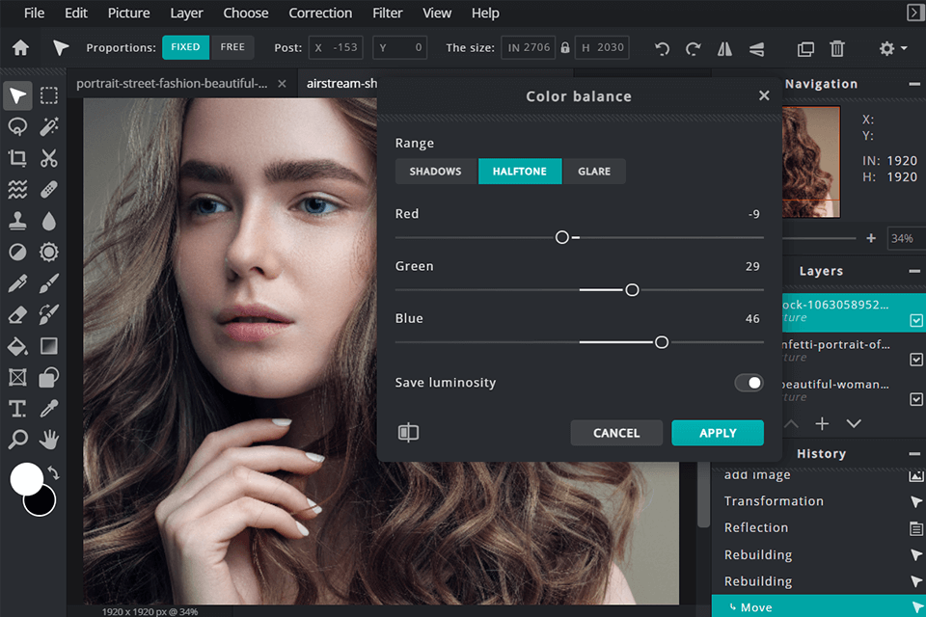Select the Crop tool
The height and width of the screenshot is (617, 926).
(x=17, y=158)
